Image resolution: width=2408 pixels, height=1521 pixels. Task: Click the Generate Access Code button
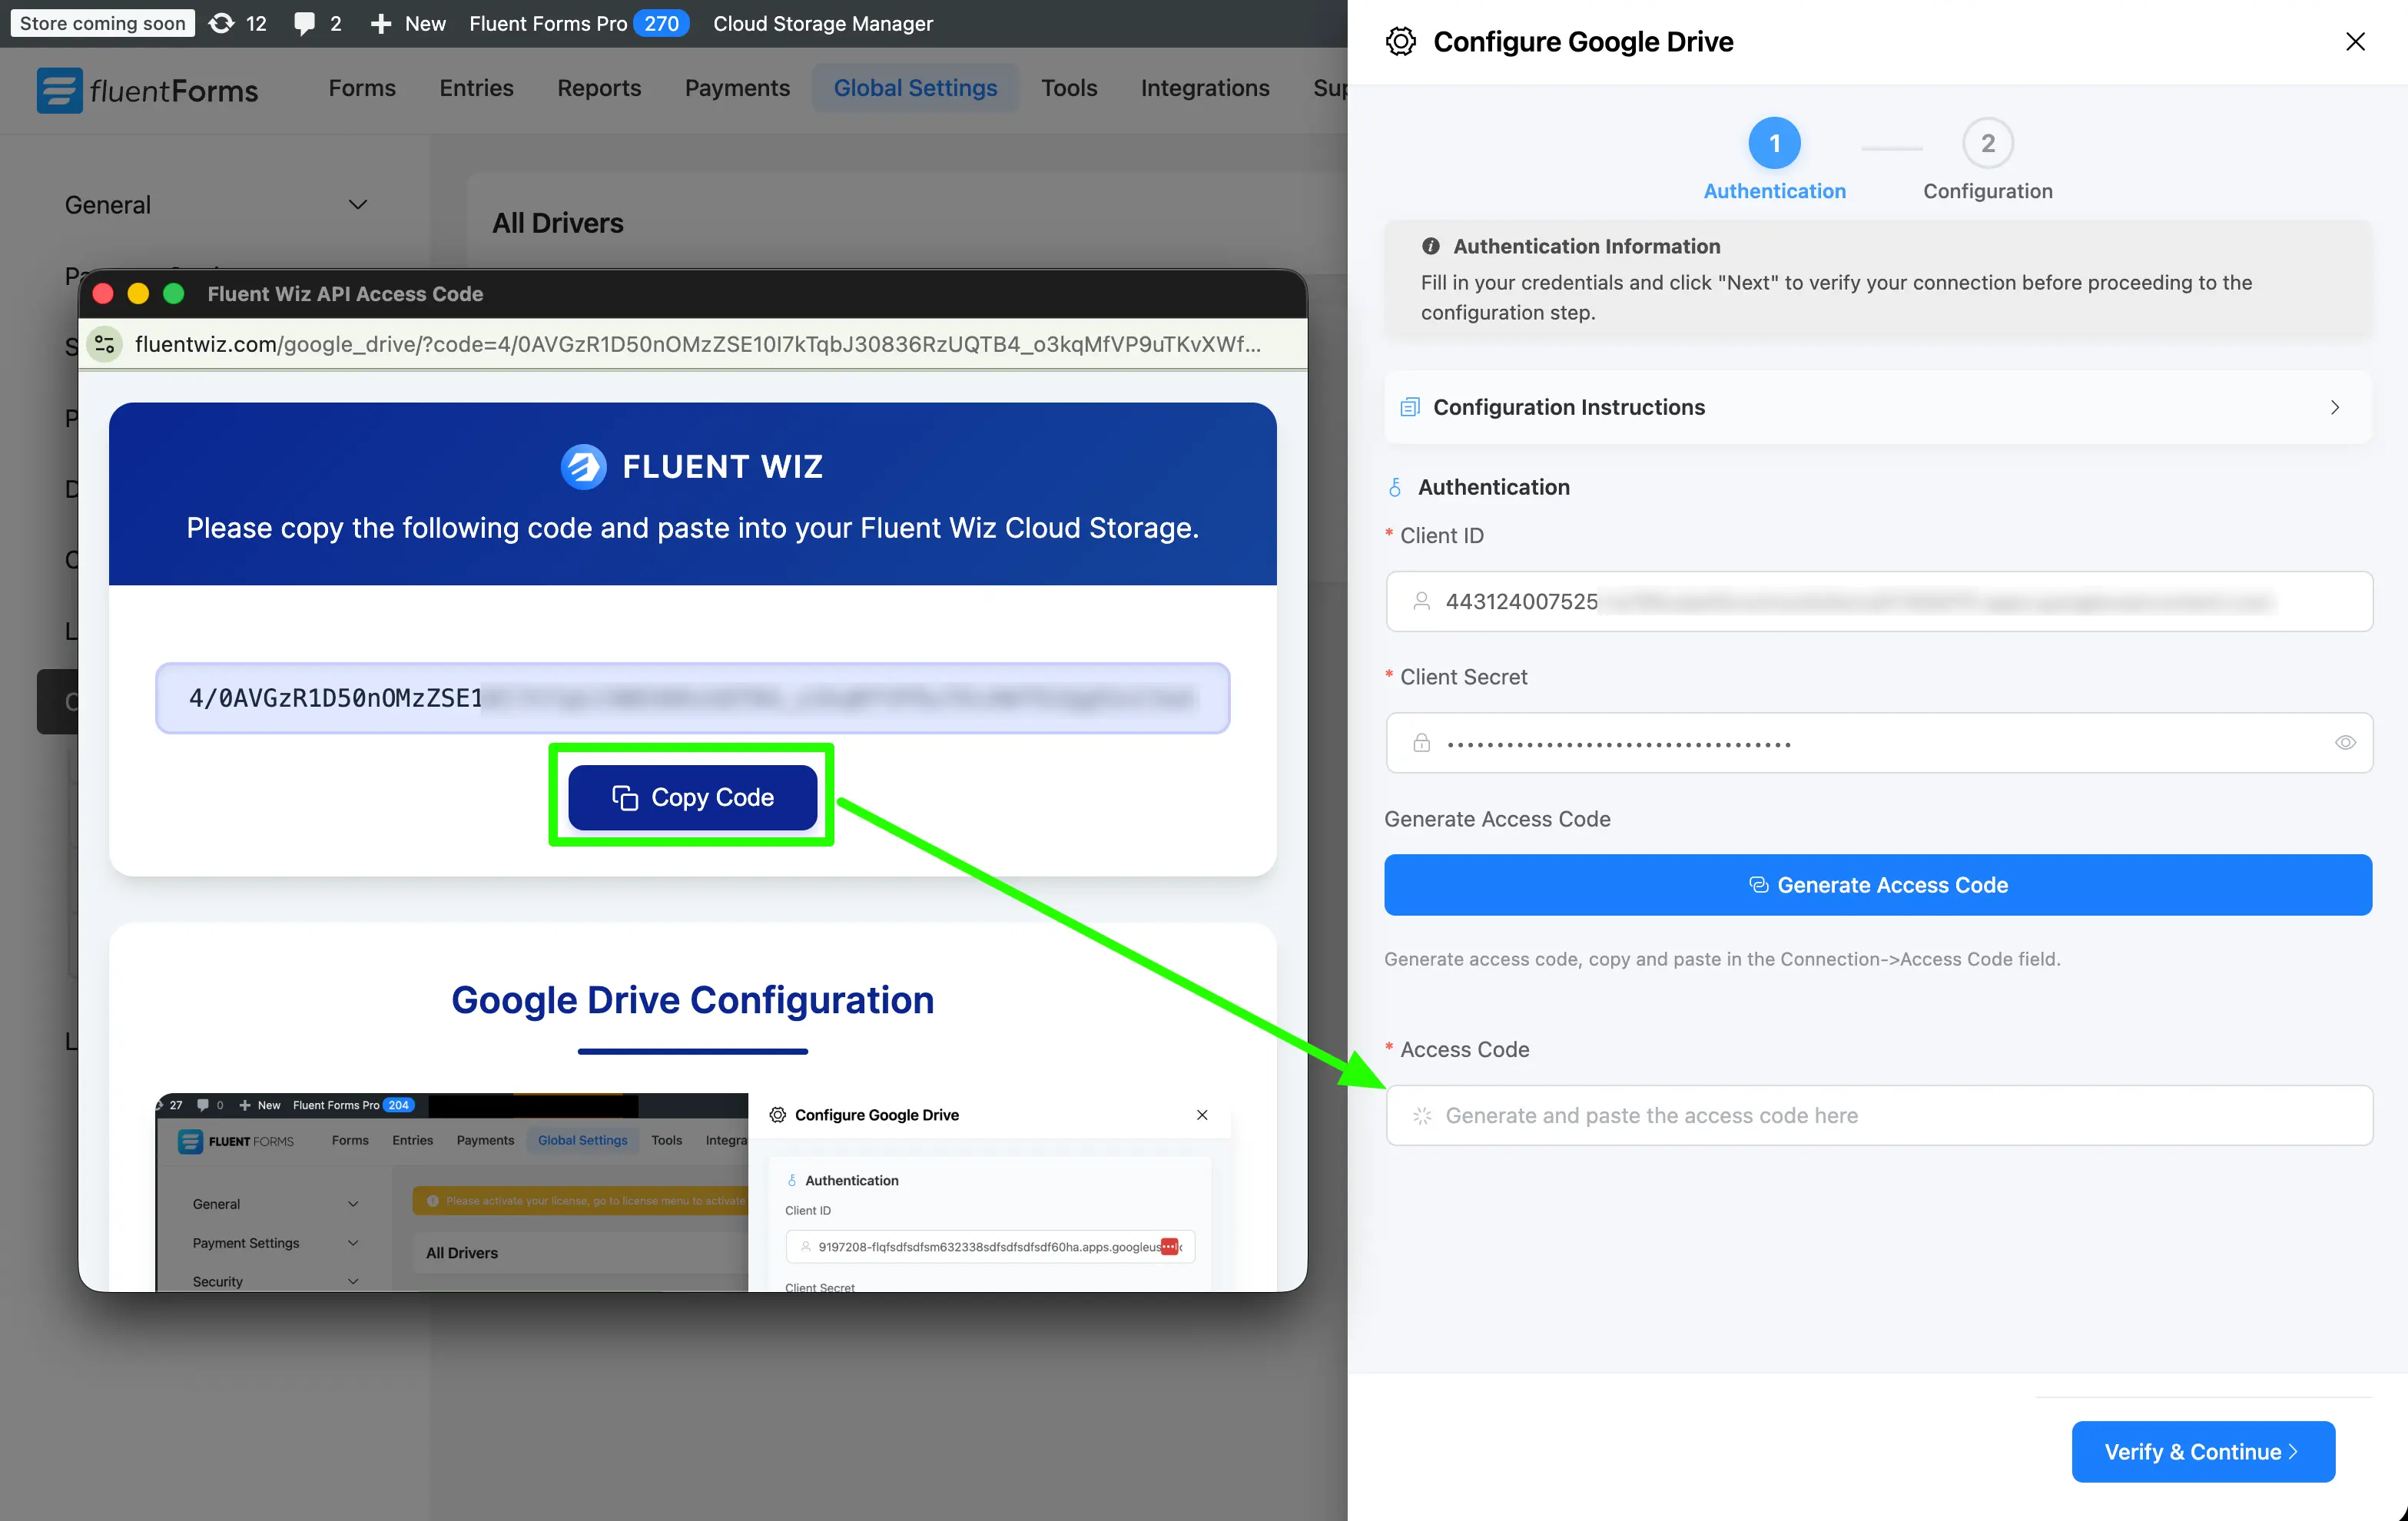point(1877,885)
